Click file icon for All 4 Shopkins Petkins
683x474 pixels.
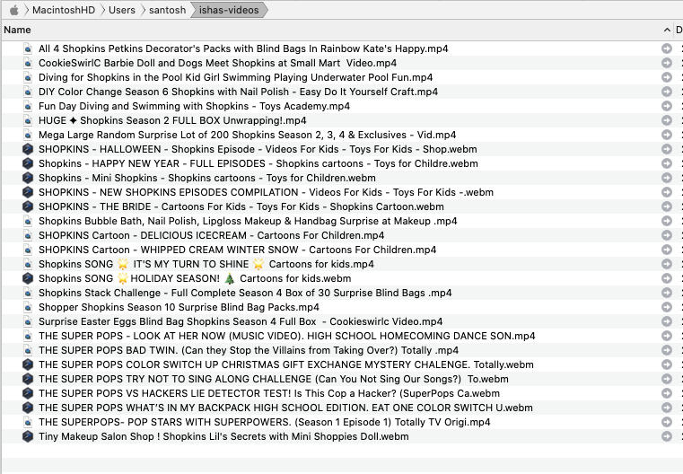point(28,48)
